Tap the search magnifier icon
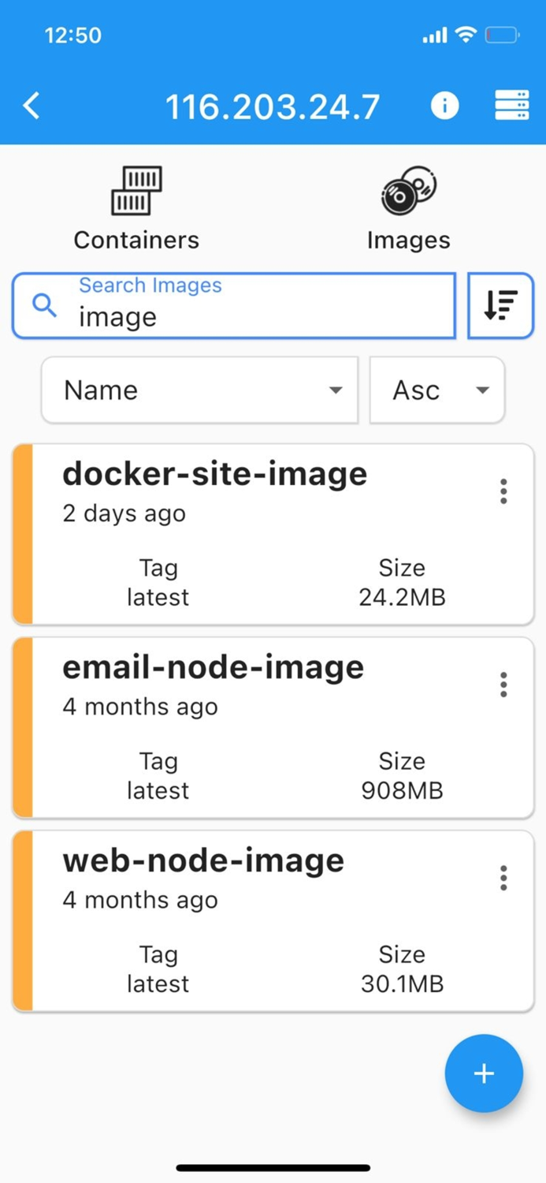The width and height of the screenshot is (546, 1183). (43, 306)
